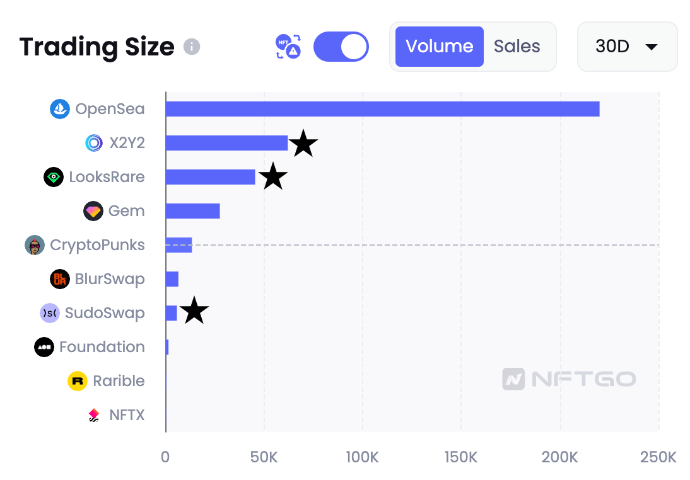Click the OpenSea volume bar
This screenshot has width=690, height=480.
coord(382,109)
